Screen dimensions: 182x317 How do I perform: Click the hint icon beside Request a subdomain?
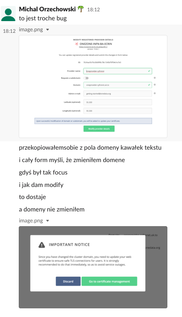(x=155, y=78)
